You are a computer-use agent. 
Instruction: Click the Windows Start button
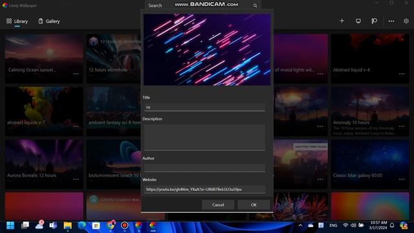click(10, 225)
